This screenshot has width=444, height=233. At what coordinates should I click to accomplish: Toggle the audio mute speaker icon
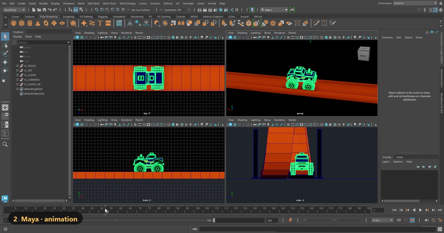[427, 220]
